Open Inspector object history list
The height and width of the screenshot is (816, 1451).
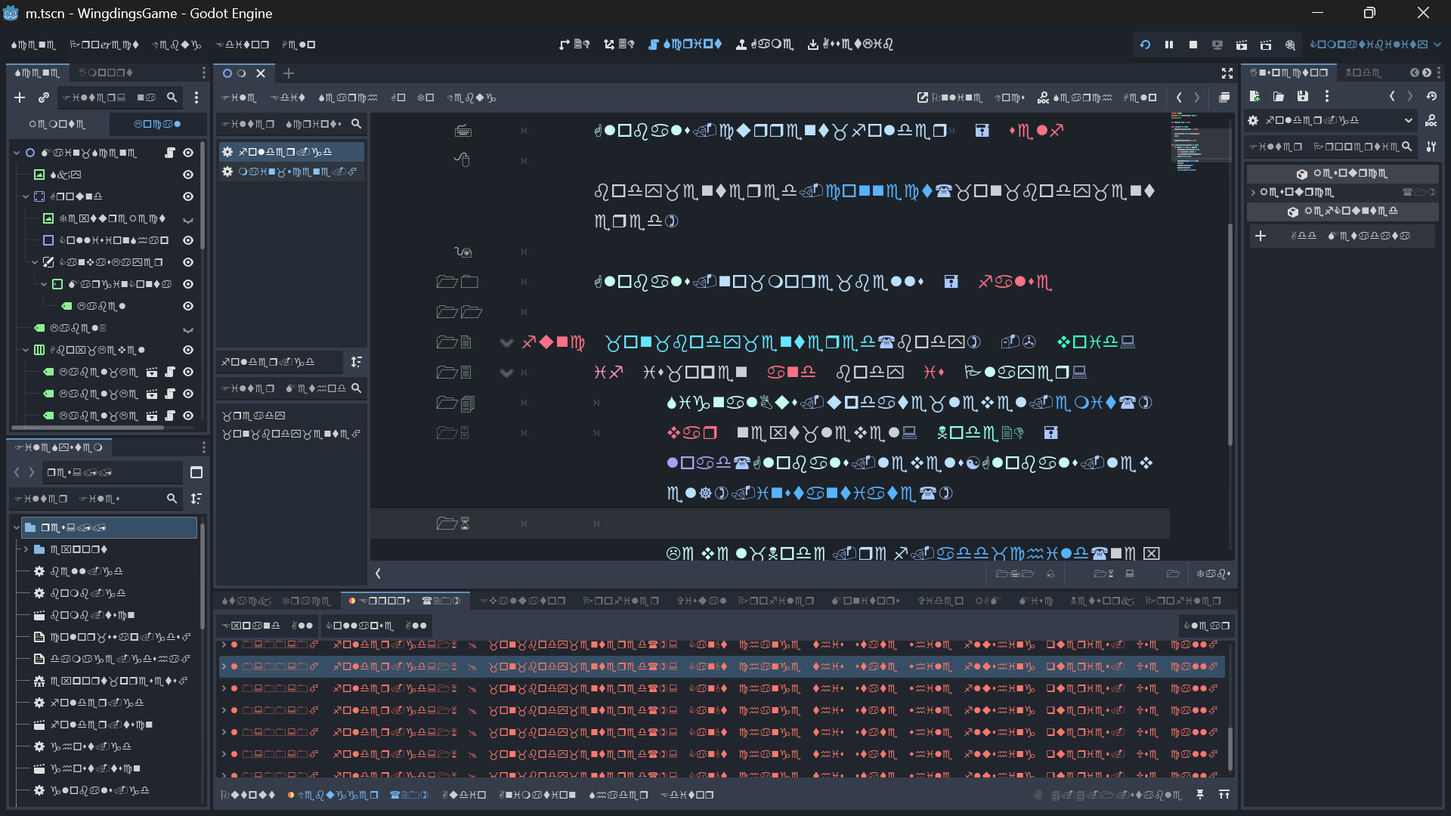click(1431, 96)
